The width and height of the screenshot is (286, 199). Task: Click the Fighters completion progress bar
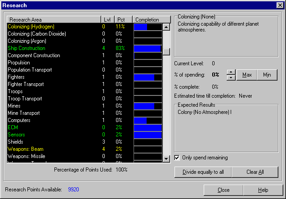click(148, 77)
